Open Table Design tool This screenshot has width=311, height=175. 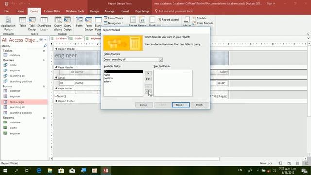(x=32, y=24)
